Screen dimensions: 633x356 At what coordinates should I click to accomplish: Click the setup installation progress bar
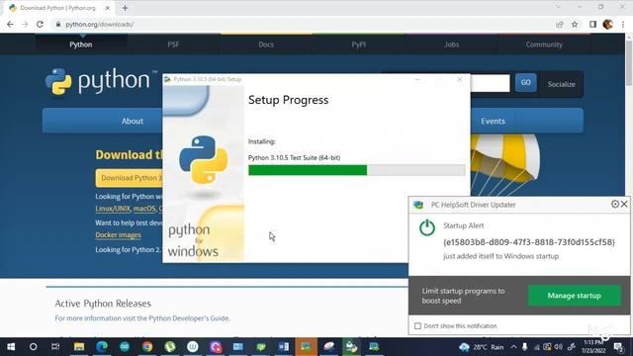[x=356, y=170]
